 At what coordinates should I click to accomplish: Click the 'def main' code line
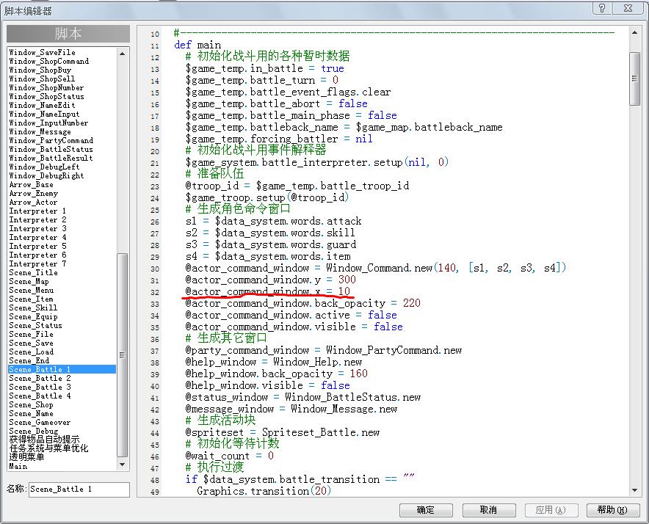tap(197, 45)
